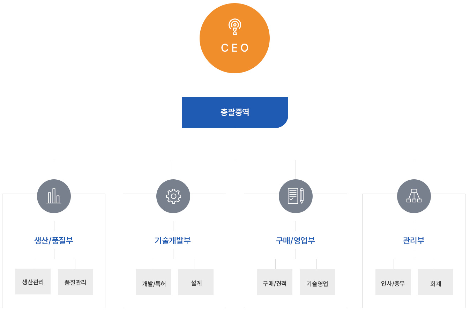Image resolution: width=470 pixels, height=322 pixels.
Task: Click the 생산관리 box
Action: click(x=33, y=282)
